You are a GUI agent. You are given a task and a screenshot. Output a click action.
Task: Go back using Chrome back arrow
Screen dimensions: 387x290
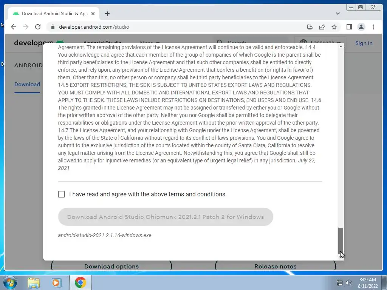pyautogui.click(x=14, y=27)
